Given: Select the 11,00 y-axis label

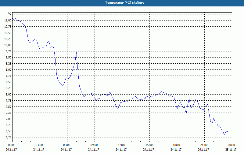Looking at the screenshot, I should click(x=8, y=21).
